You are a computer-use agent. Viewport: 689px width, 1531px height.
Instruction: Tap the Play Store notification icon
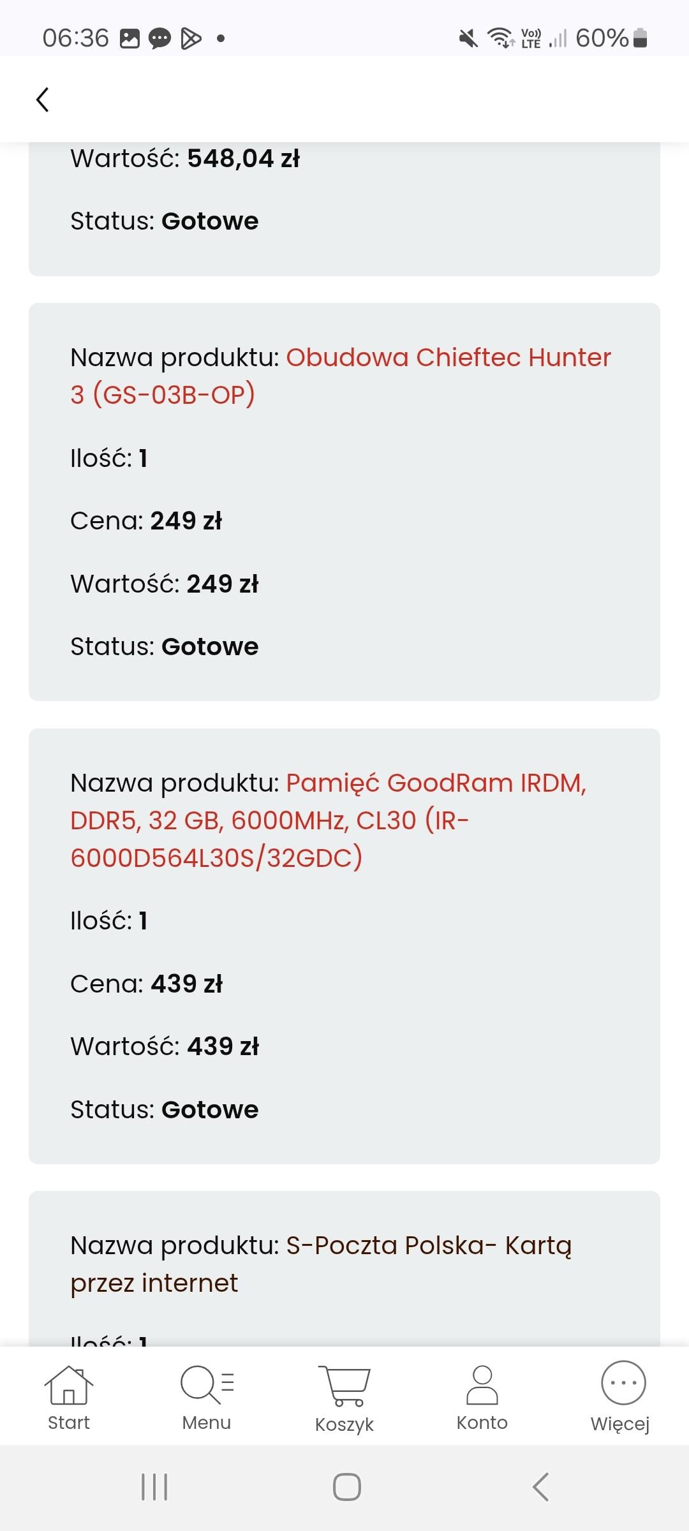(191, 38)
